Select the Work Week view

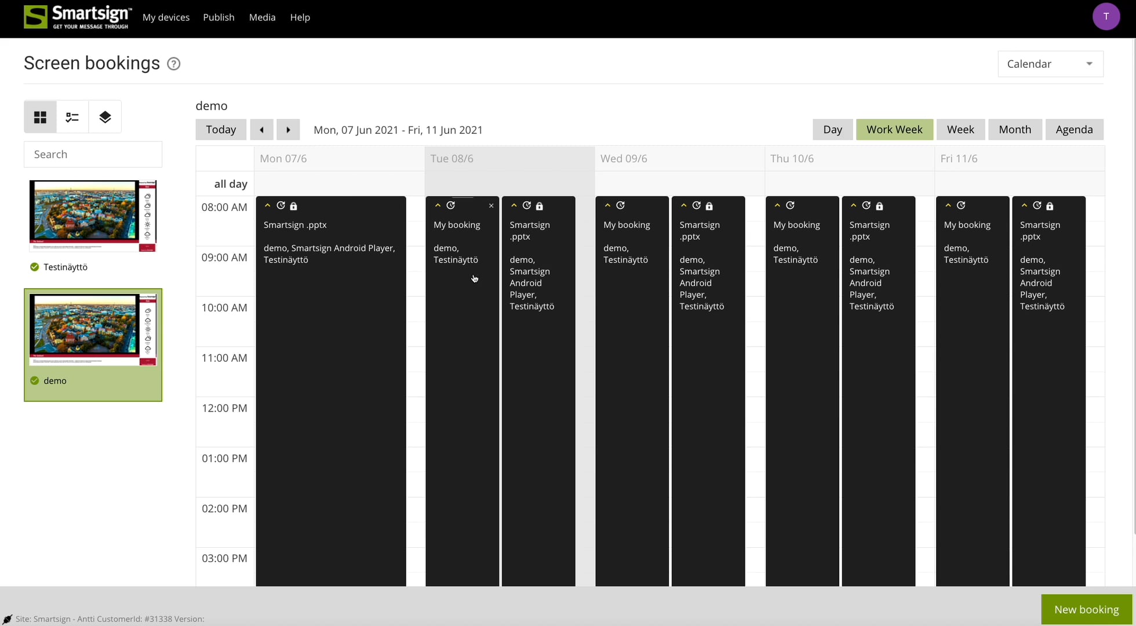pyautogui.click(x=894, y=129)
